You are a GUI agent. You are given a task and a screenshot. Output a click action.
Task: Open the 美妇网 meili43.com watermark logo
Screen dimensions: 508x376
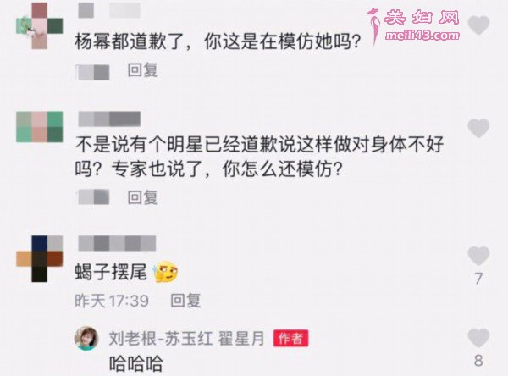(414, 26)
